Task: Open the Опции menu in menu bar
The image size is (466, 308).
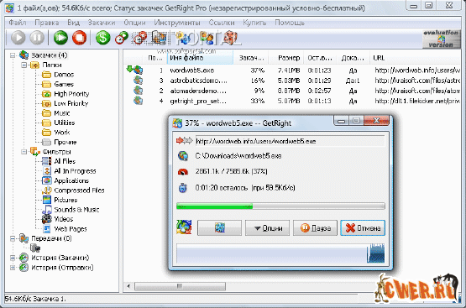Action: (134, 23)
